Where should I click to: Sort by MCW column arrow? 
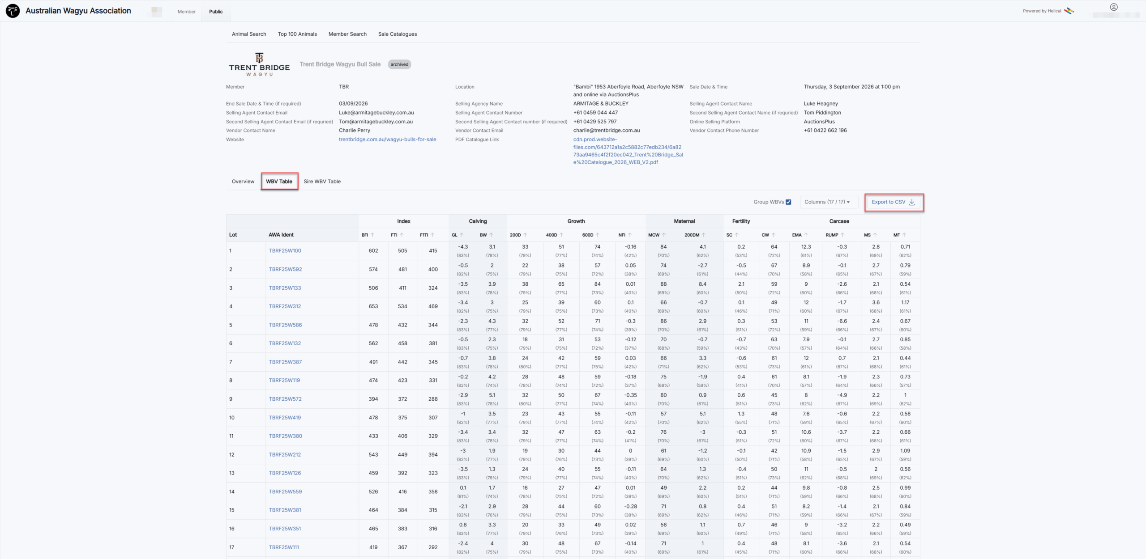pos(664,235)
